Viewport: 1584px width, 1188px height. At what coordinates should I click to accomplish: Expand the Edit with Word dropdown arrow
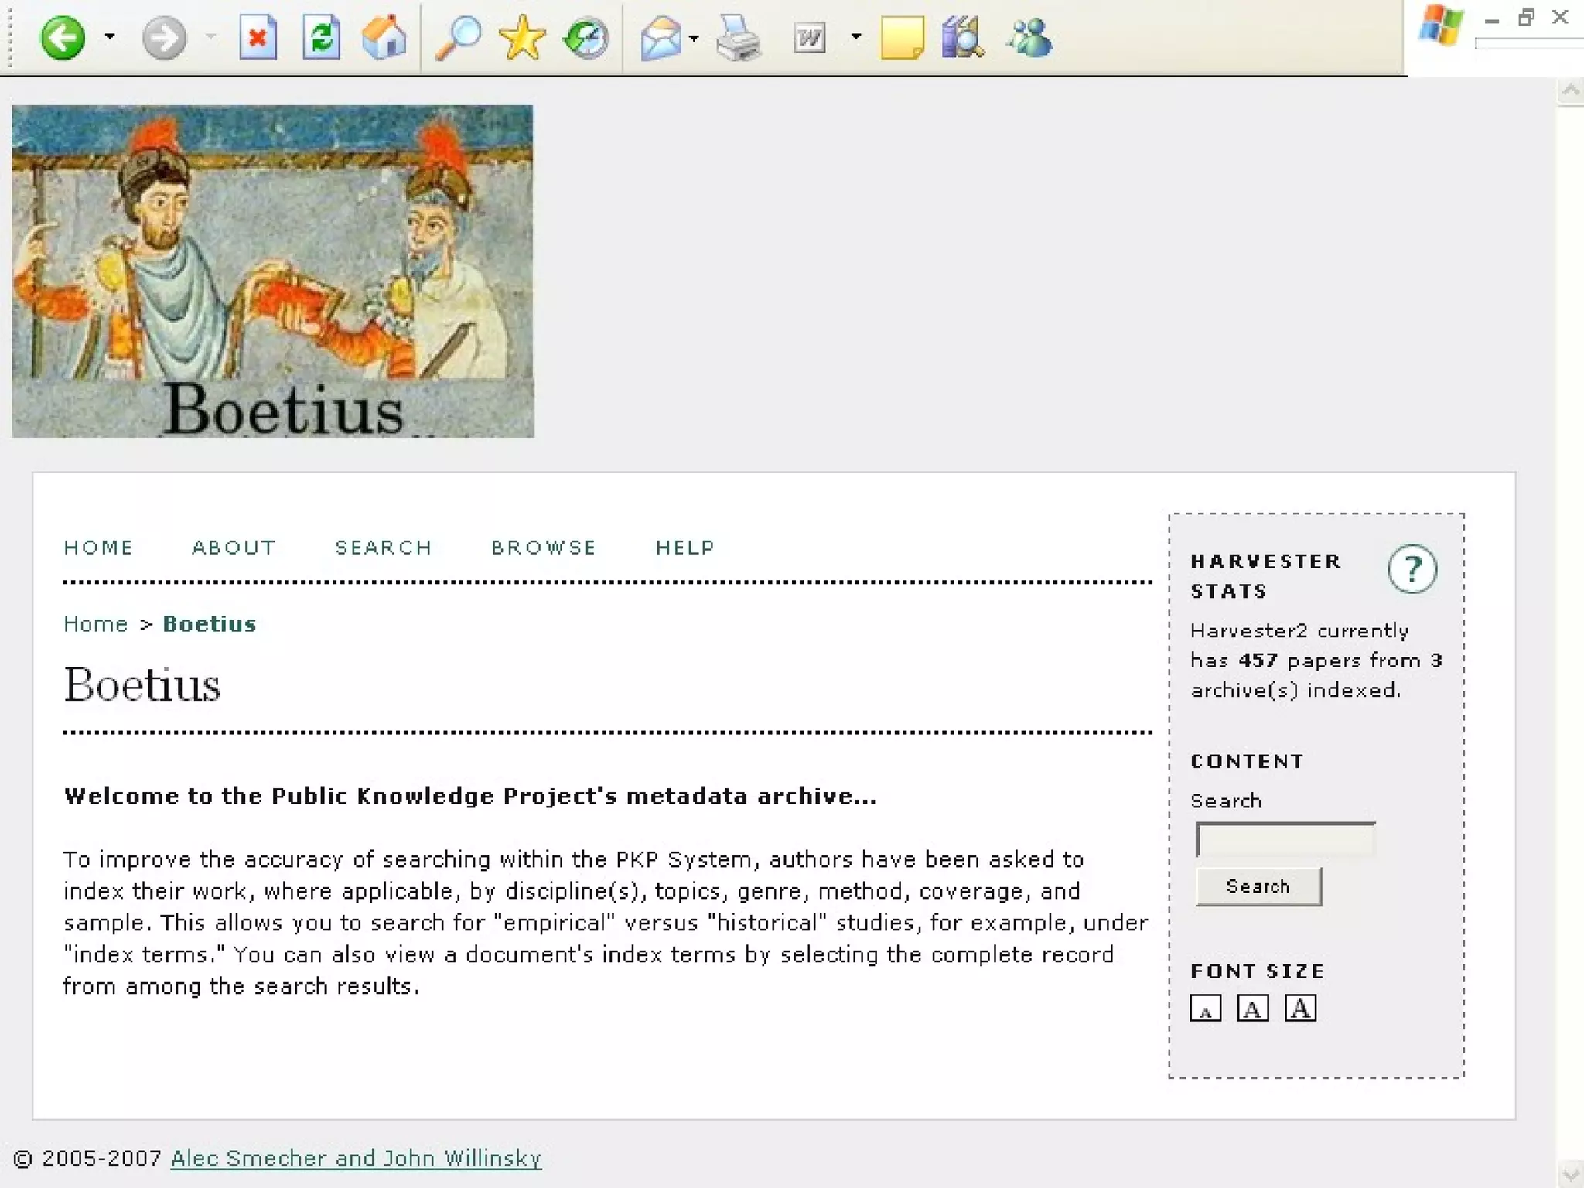(855, 37)
